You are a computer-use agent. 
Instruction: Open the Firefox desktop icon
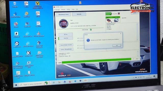(x=16, y=25)
